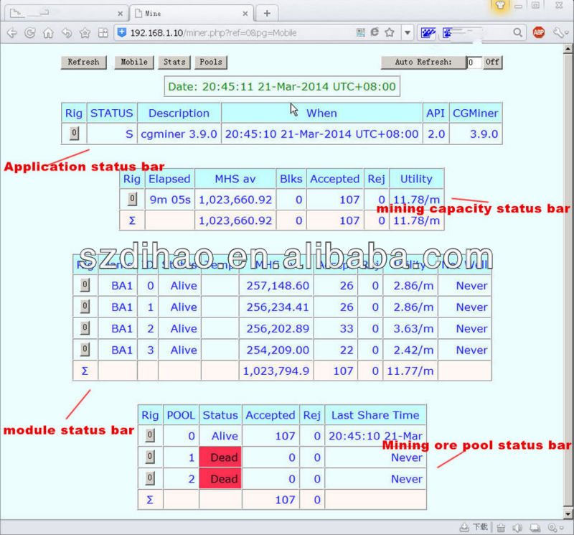574x535 pixels.
Task: Click the trash icon in status bar
Action: pos(501,528)
